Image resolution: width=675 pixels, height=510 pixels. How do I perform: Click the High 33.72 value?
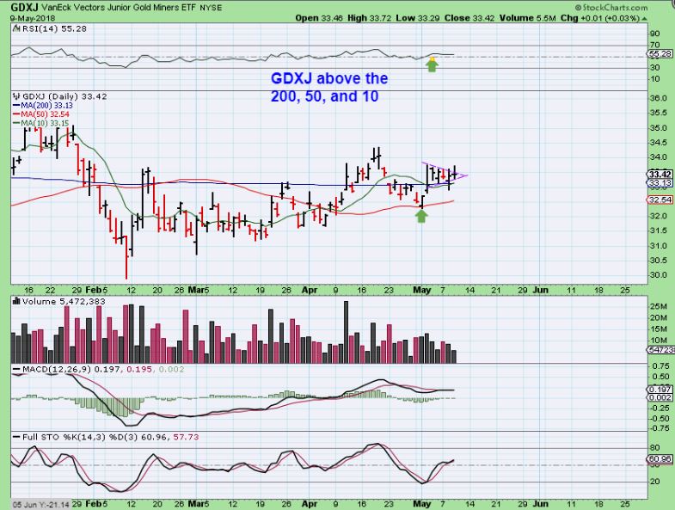[x=371, y=18]
